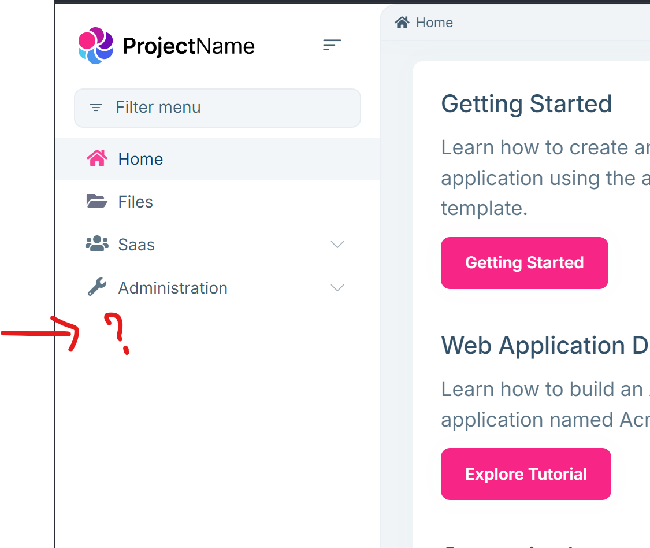The width and height of the screenshot is (650, 548).
Task: Click the users group icon beside Saas
Action: coord(97,244)
